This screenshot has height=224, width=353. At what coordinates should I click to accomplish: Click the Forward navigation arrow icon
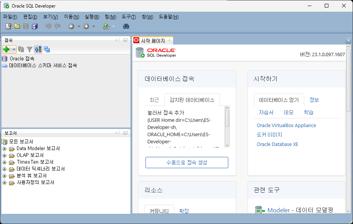(x=86, y=26)
